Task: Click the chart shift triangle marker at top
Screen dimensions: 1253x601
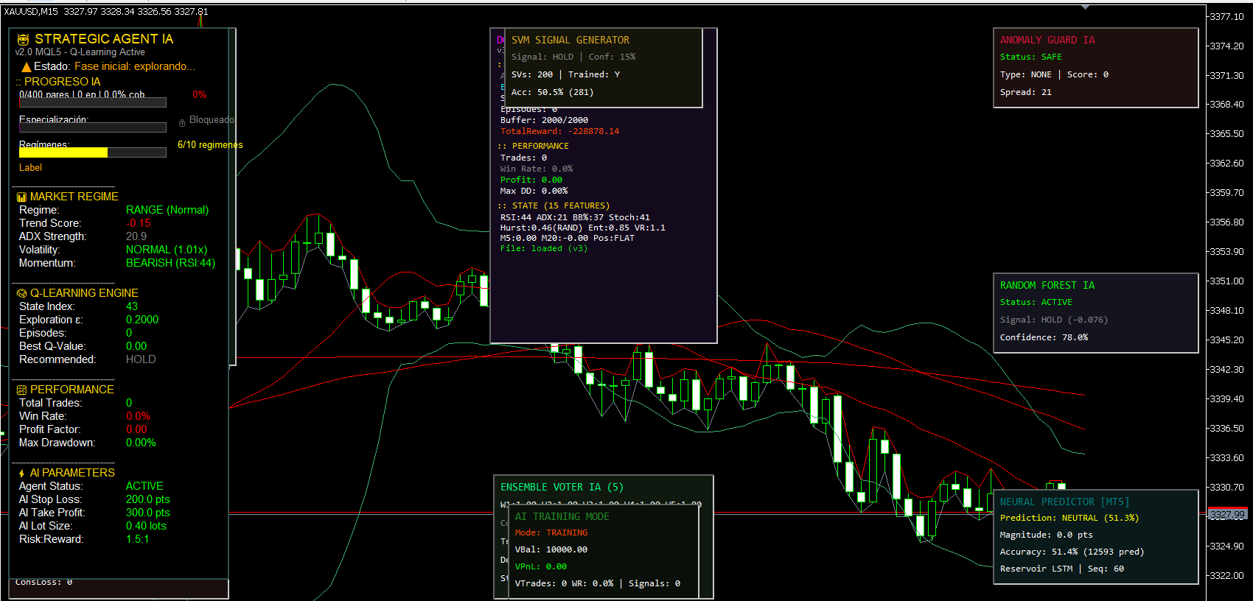Action: click(1085, 7)
